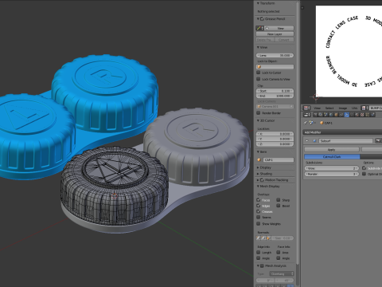The image size is (382, 287).
Task: Select the Scene properties tab icon
Action: [x=325, y=115]
